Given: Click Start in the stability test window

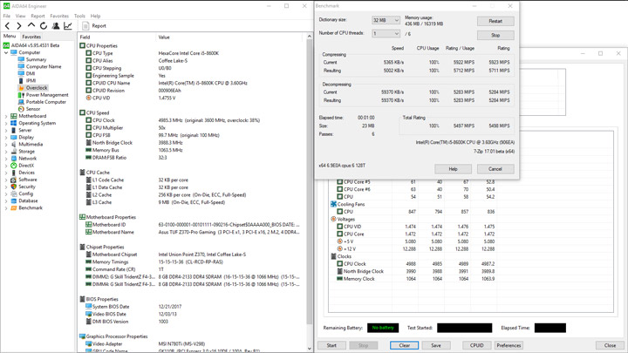Looking at the screenshot, I should click(331, 345).
